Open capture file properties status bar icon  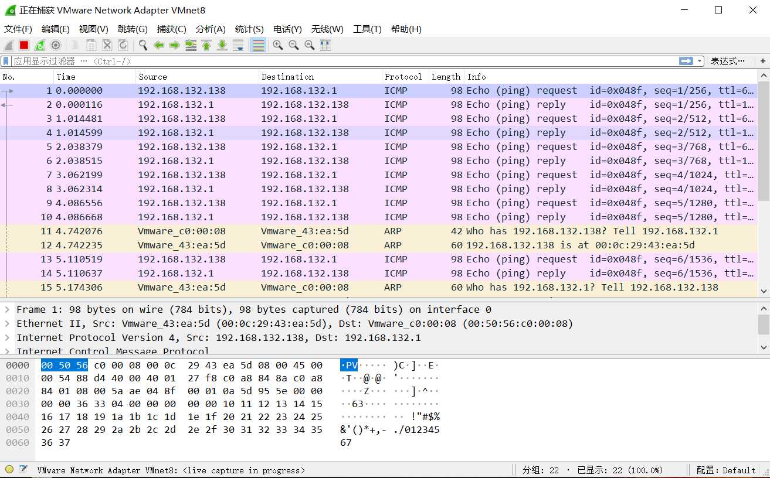point(23,469)
